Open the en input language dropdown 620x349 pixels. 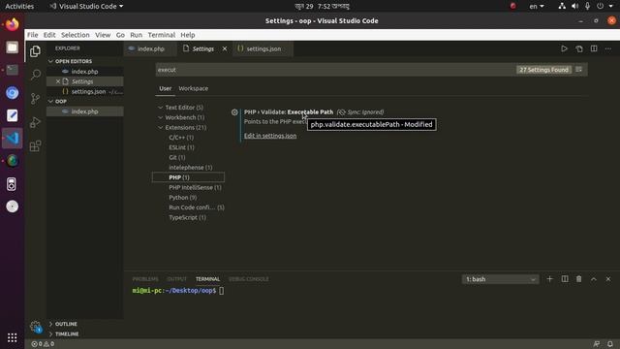click(x=537, y=6)
